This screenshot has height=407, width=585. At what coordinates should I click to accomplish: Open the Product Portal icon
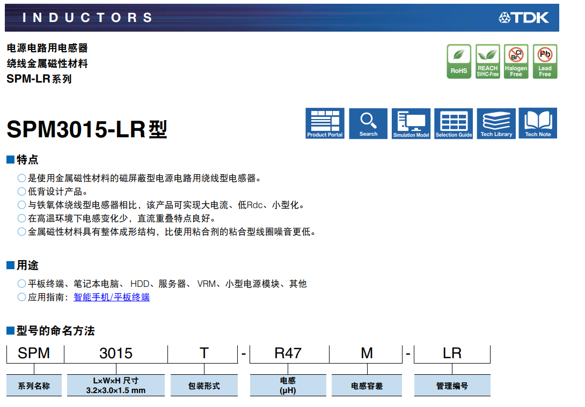[x=325, y=123]
